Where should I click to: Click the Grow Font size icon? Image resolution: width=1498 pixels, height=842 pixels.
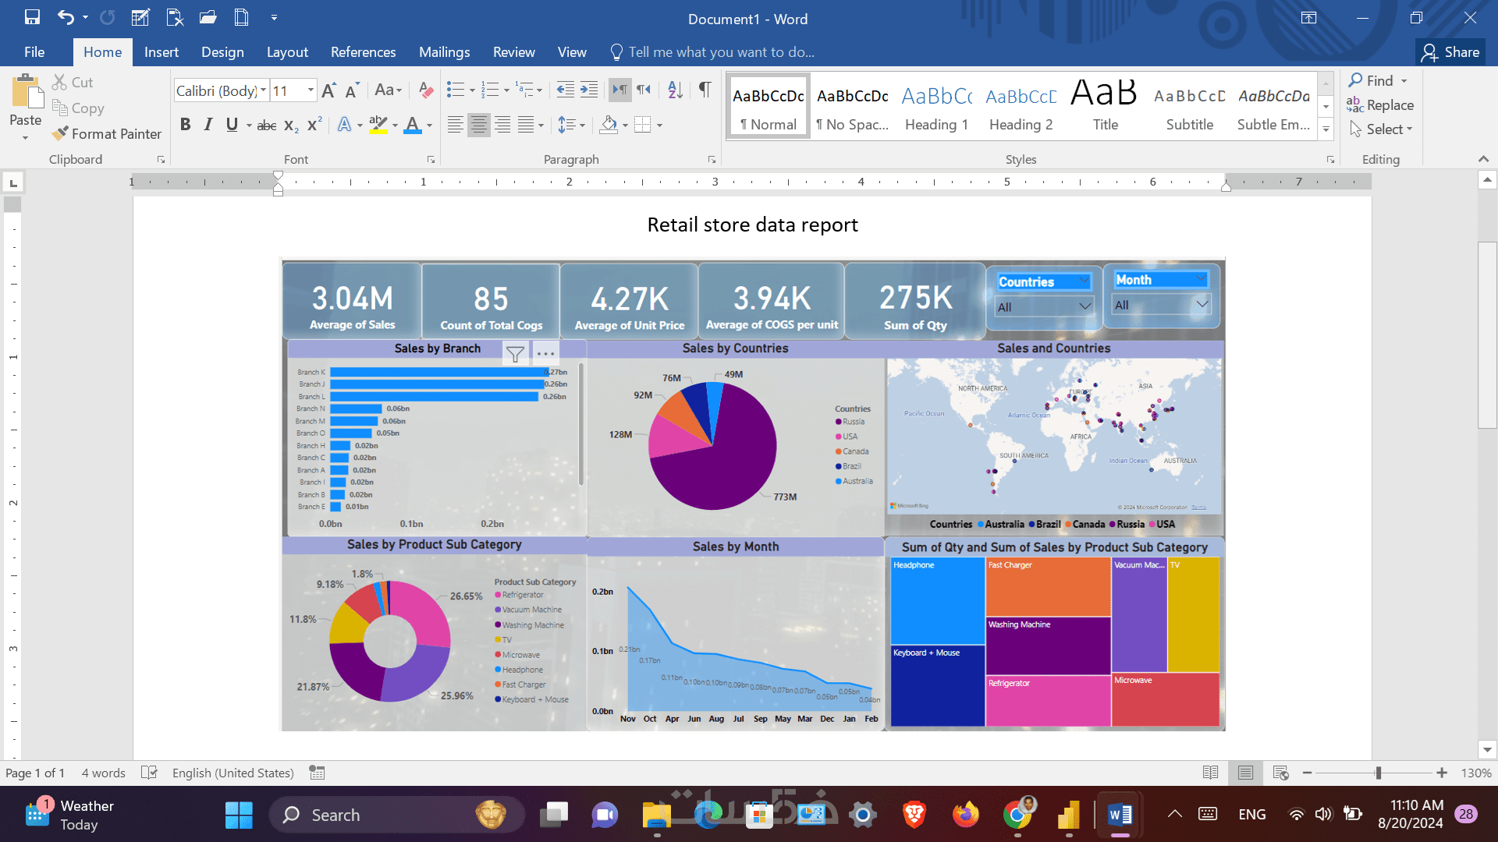pyautogui.click(x=328, y=90)
